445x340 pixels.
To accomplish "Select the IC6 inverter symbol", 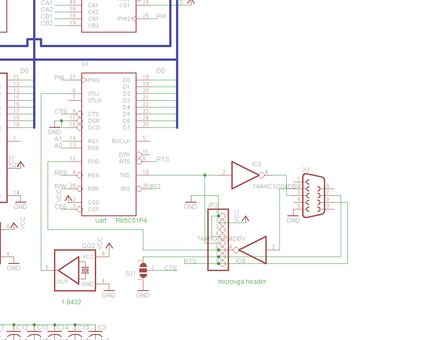I will tap(245, 175).
